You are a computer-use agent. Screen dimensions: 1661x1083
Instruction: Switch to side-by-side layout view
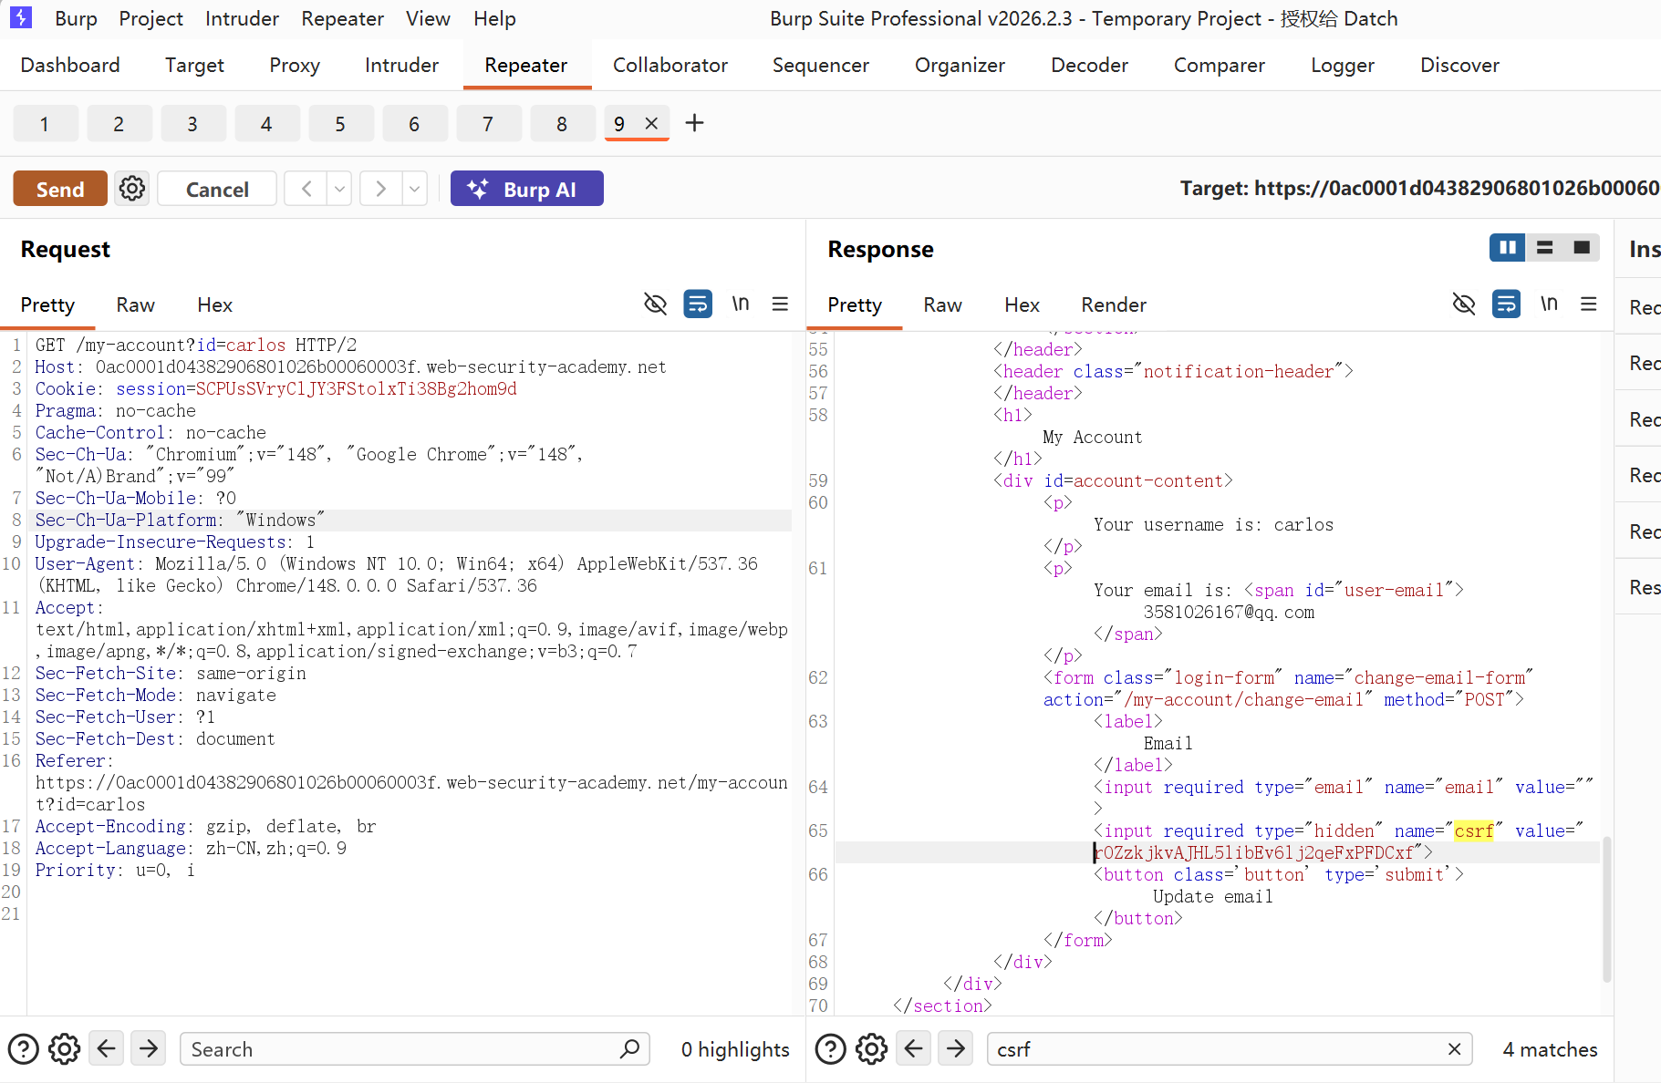[x=1508, y=248]
